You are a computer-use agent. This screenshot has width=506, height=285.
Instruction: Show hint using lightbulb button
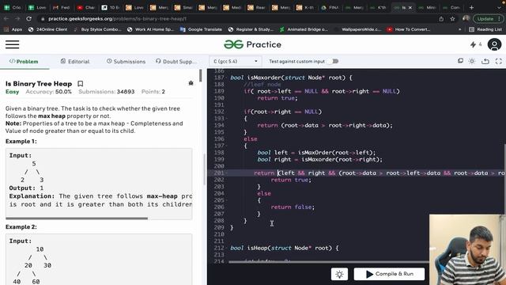click(x=339, y=274)
